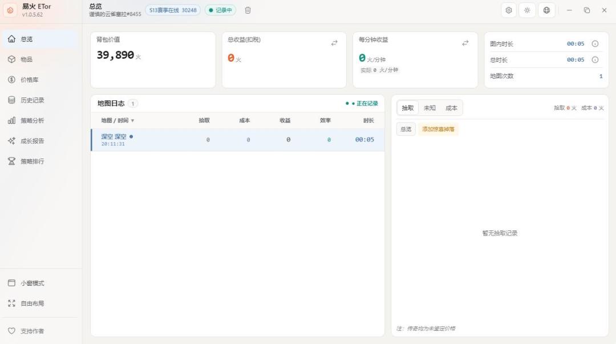Click the 时长 column header
Image resolution: width=616 pixels, height=344 pixels.
coord(368,120)
